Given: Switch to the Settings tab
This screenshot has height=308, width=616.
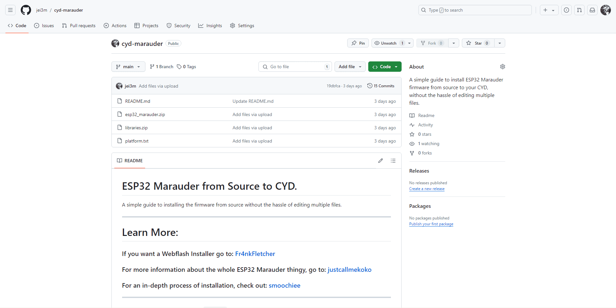Looking at the screenshot, I should 242,26.
